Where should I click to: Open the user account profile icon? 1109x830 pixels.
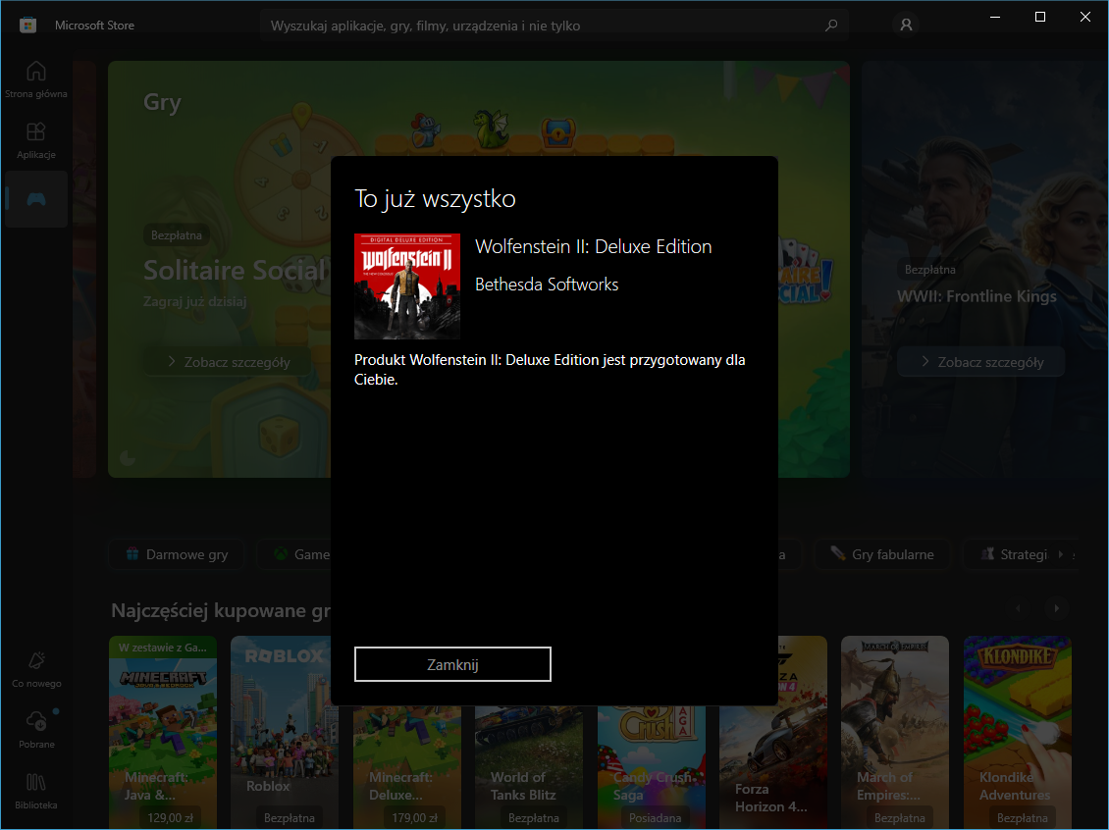click(906, 25)
